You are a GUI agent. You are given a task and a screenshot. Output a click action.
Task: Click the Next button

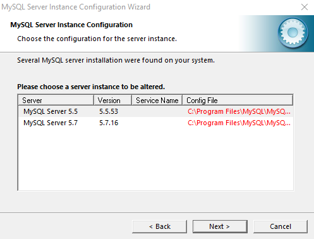pos(220,226)
